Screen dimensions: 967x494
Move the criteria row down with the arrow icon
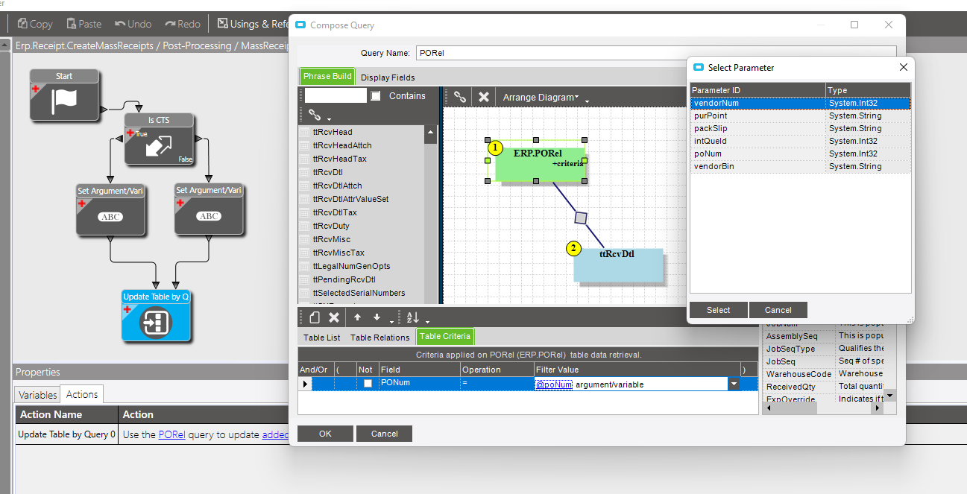377,317
